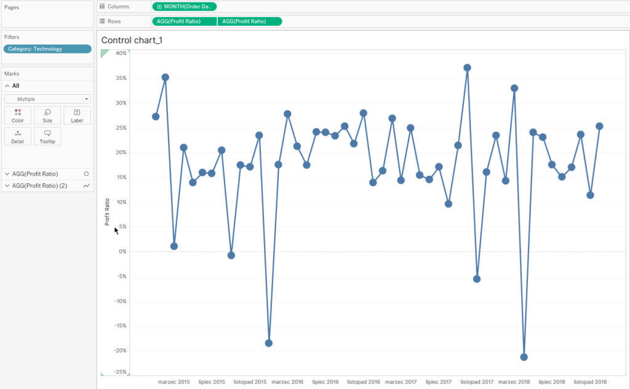Select the Category: Technology filter pill
The height and width of the screenshot is (389, 630).
[x=47, y=49]
